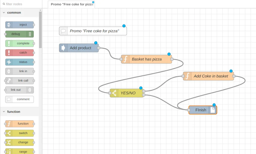Click the filter nodes search field

click(x=21, y=4)
